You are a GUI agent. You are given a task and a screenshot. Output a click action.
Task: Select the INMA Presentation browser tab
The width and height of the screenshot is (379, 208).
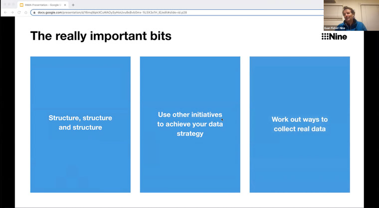click(43, 5)
